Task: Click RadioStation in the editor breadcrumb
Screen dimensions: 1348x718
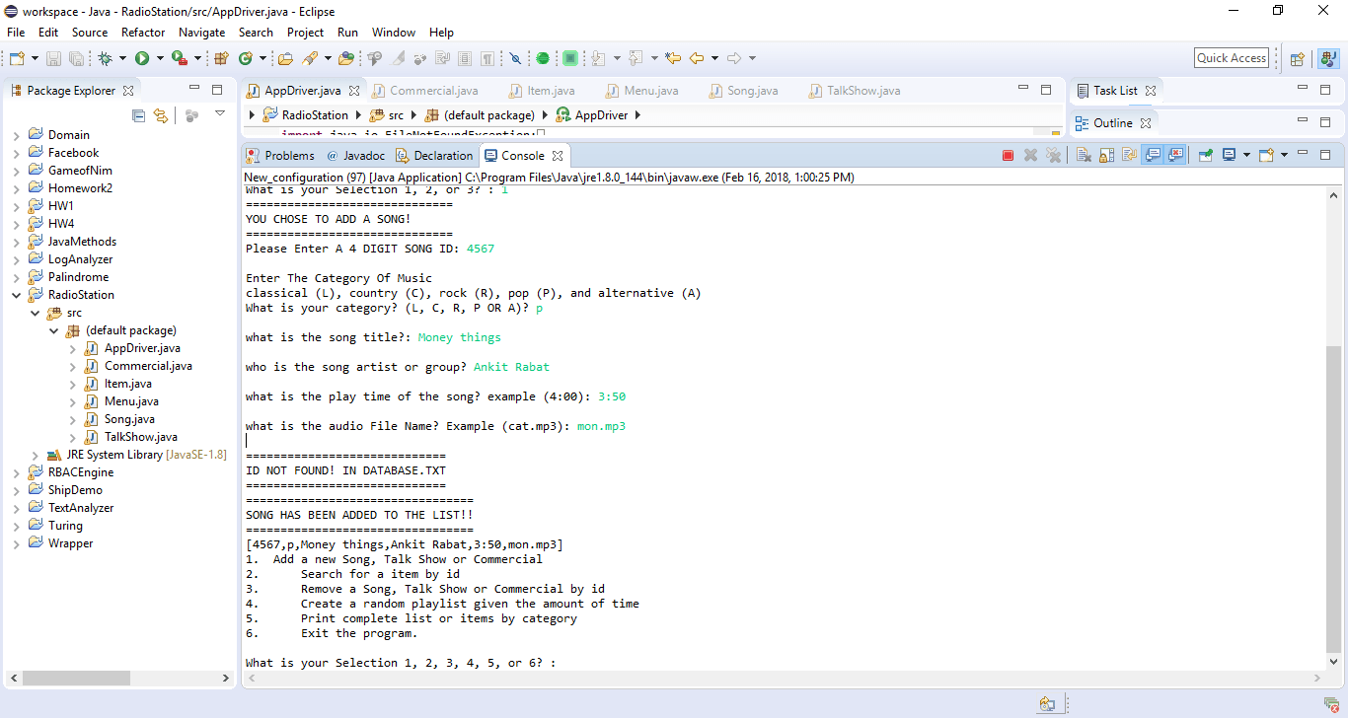Action: tap(306, 115)
